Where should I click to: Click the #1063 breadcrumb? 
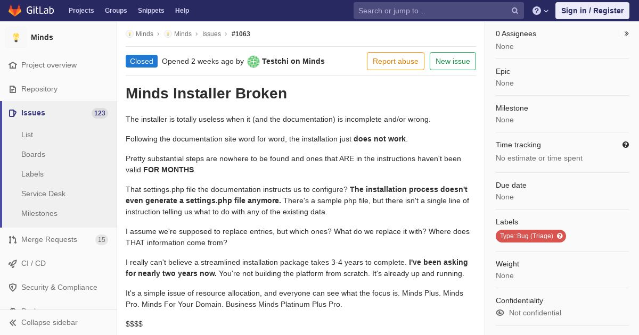click(x=241, y=34)
